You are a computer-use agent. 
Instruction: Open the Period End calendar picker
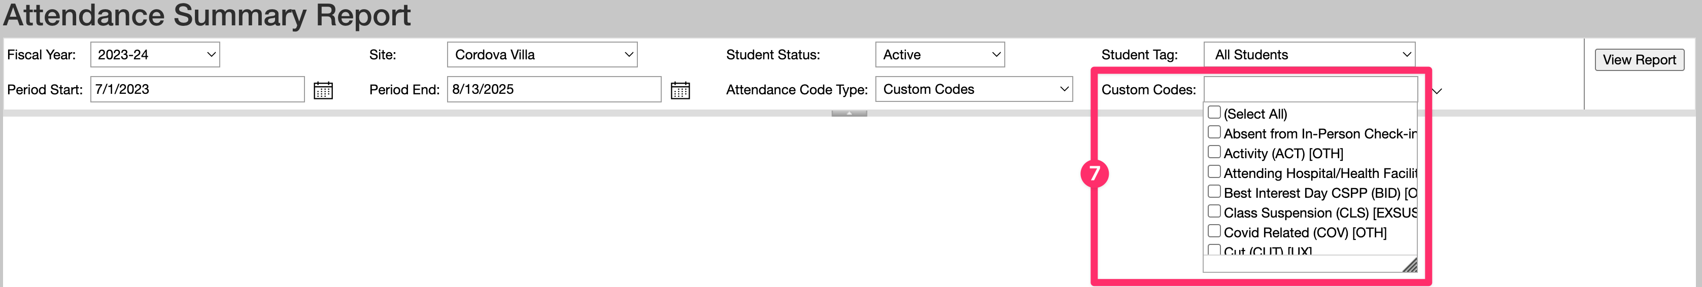pos(680,90)
